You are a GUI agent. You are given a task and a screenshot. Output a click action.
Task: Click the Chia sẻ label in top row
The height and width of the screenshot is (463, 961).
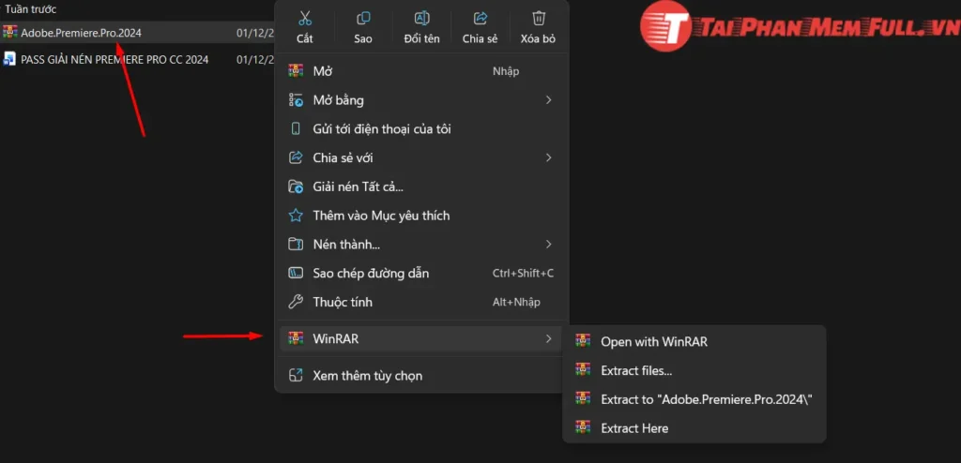480,38
